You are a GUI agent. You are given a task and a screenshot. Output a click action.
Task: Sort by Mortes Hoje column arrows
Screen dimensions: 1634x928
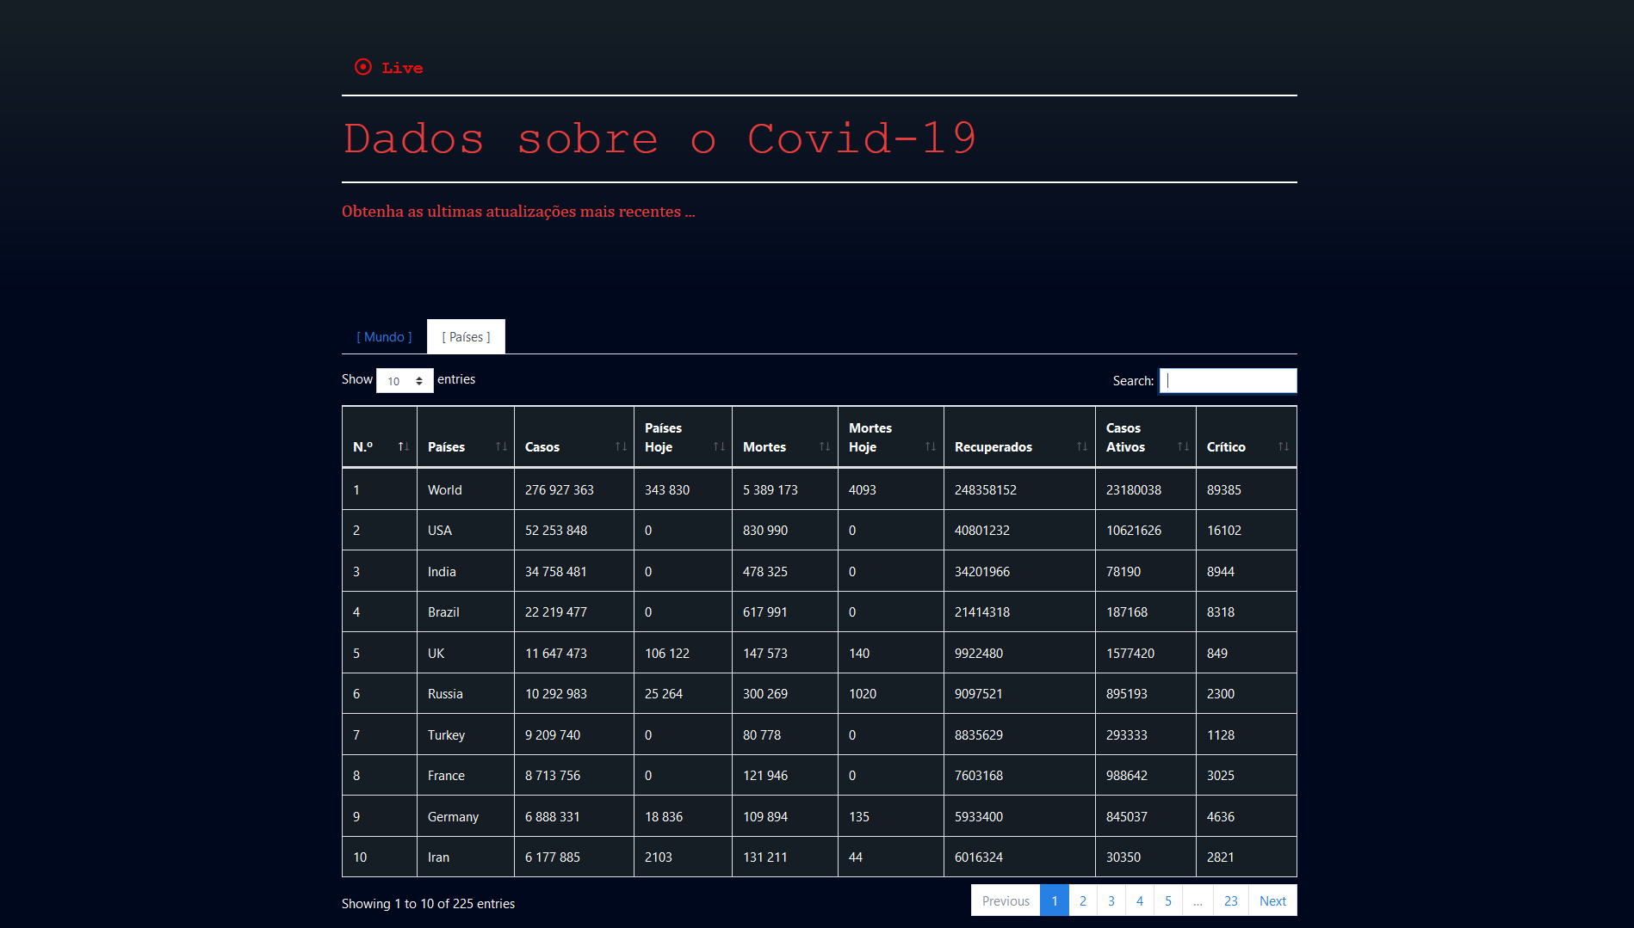pyautogui.click(x=931, y=446)
